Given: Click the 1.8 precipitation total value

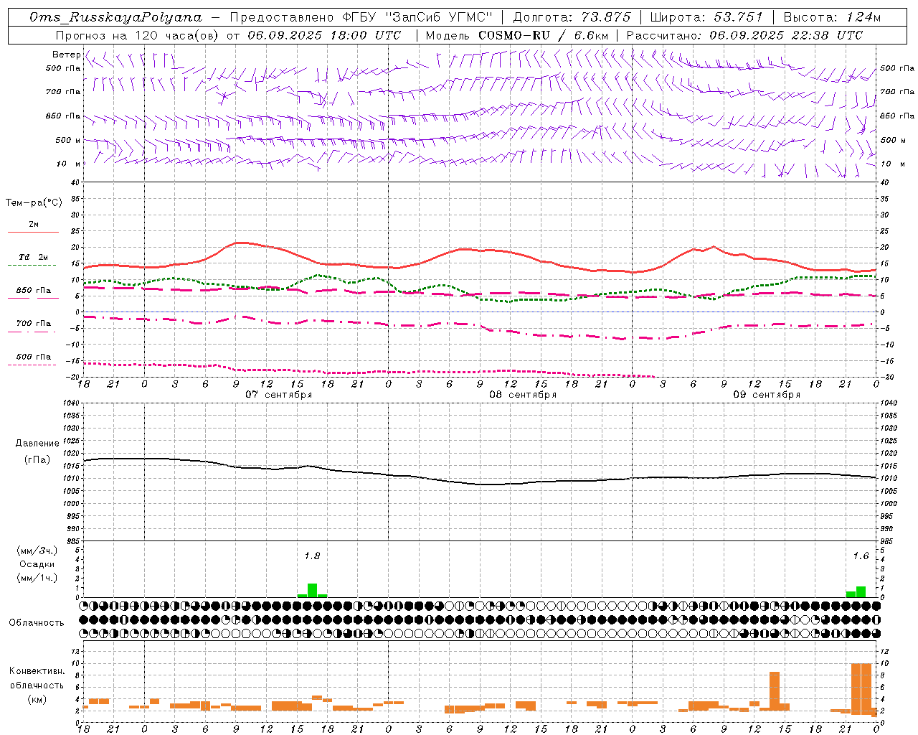Looking at the screenshot, I should (312, 556).
